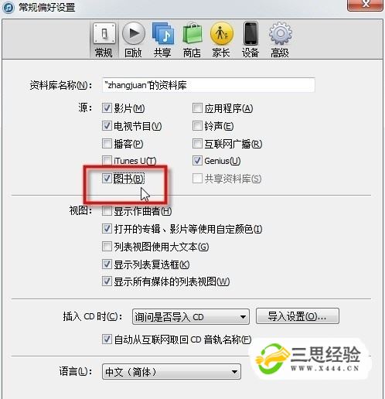Open the 家长 Parental controls icon

(x=221, y=33)
